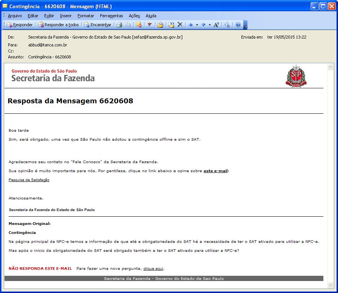Viewport: 338px width, 293px height.
Task: Click Responder a todos
Action: pyautogui.click(x=58, y=25)
